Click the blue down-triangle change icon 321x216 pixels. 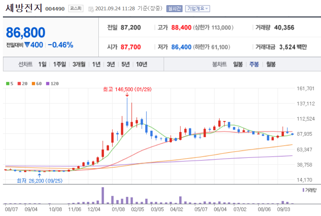pyautogui.click(x=27, y=45)
